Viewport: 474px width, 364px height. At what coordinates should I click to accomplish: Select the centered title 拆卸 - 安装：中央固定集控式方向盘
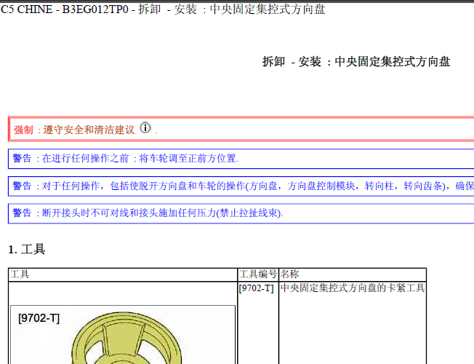click(356, 62)
